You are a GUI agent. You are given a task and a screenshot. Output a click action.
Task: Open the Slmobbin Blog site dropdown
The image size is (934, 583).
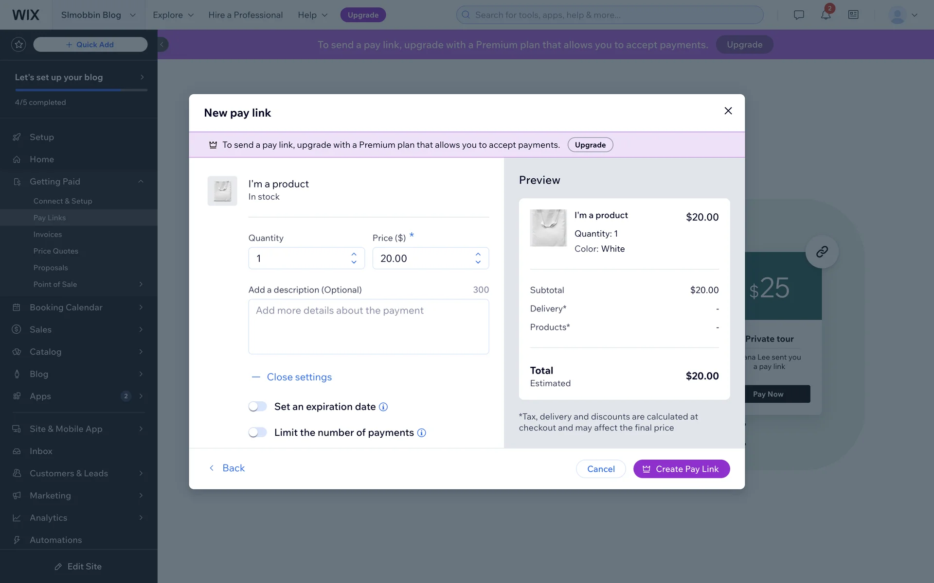click(x=98, y=15)
